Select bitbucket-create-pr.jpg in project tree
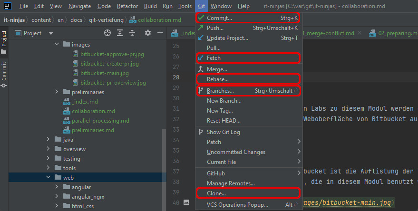This screenshot has width=418, height=211. 109,64
